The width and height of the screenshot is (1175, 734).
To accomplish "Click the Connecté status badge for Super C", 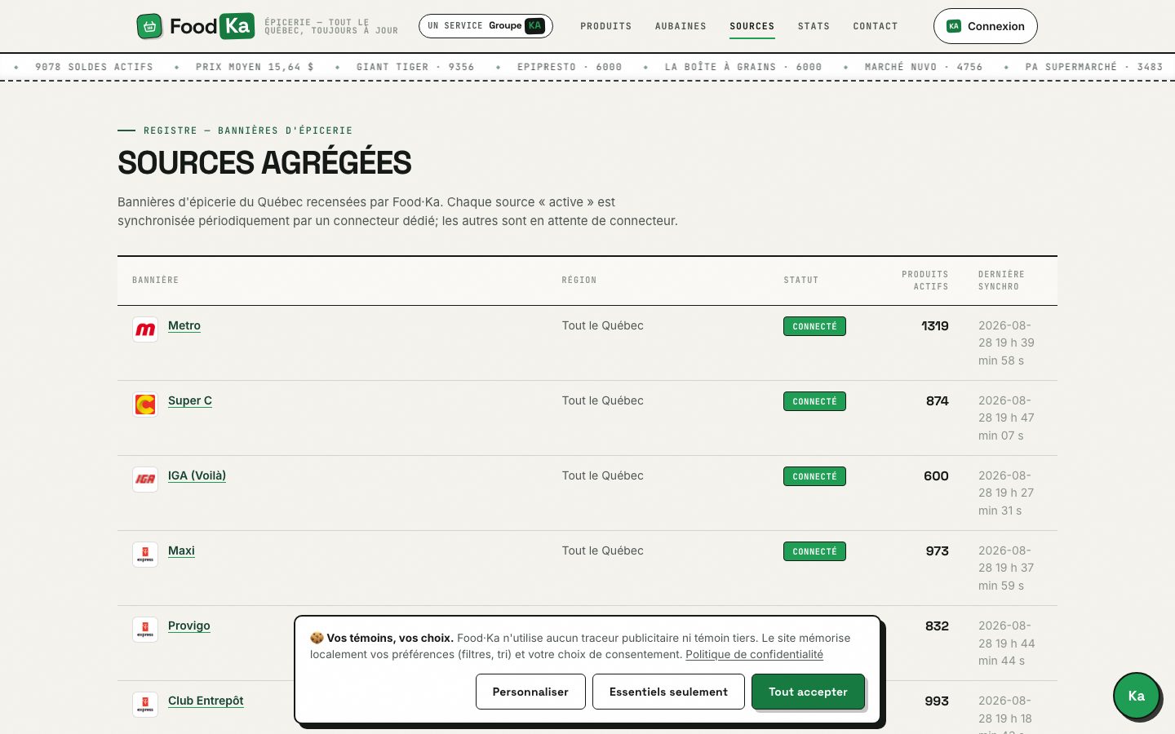I will click(814, 401).
